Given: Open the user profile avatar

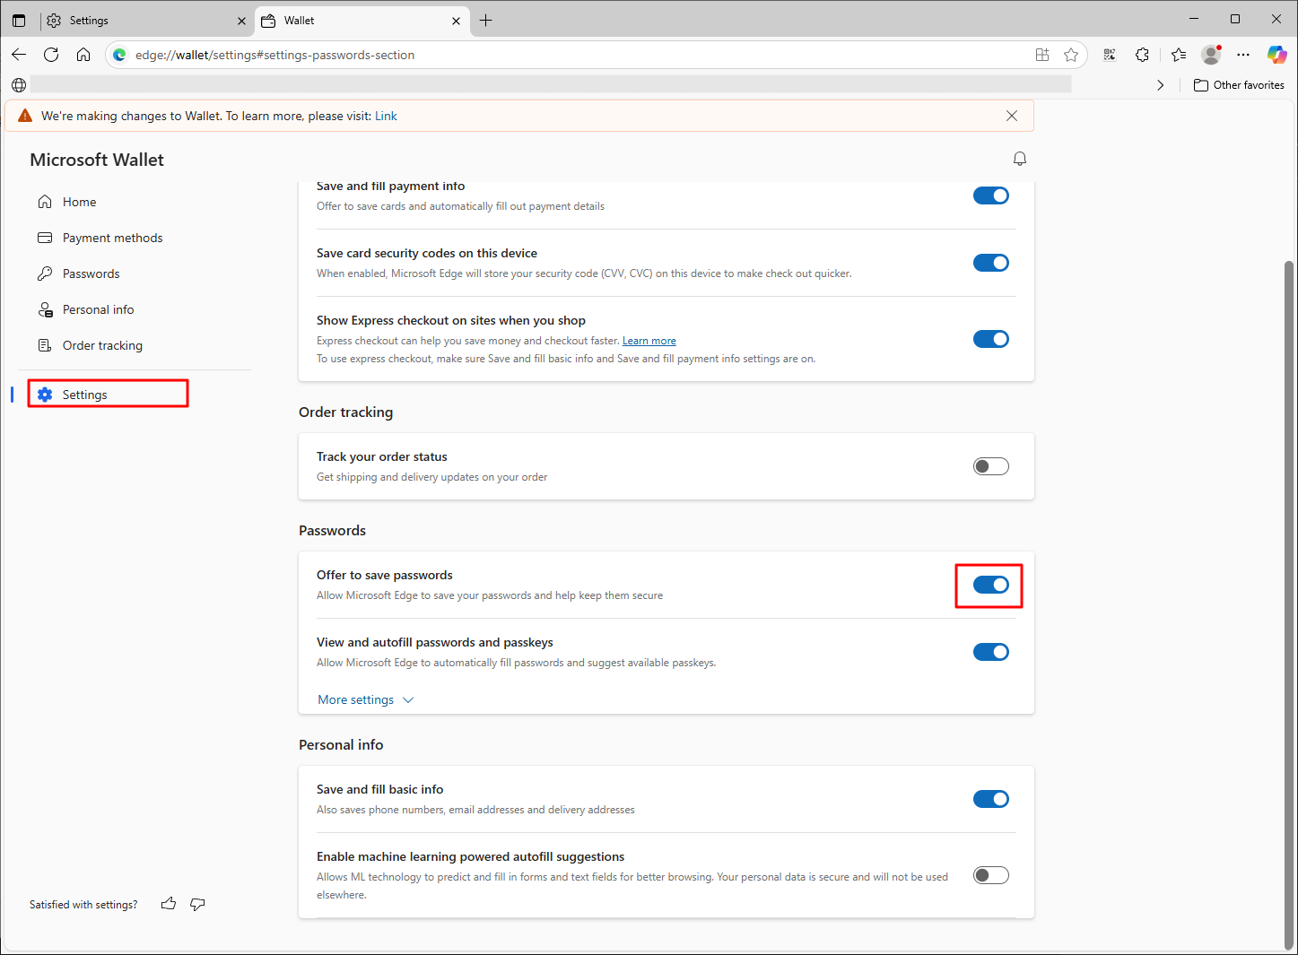Looking at the screenshot, I should tap(1211, 55).
